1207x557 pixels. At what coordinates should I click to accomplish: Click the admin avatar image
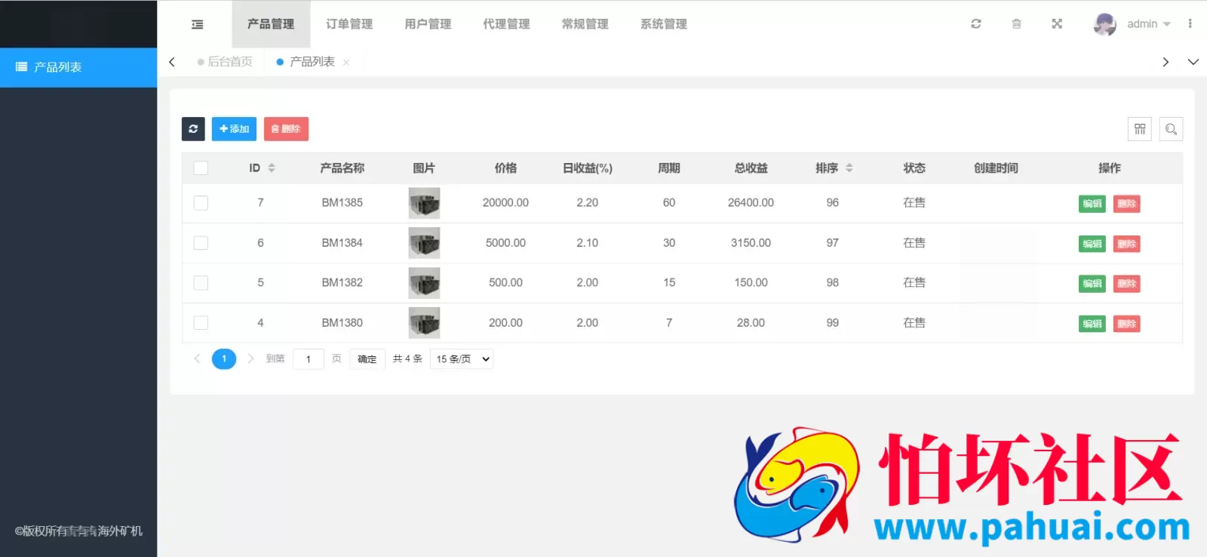click(1105, 24)
